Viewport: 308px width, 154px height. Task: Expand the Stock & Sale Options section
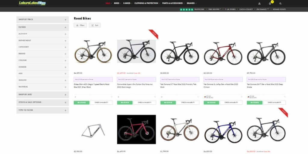point(43,102)
